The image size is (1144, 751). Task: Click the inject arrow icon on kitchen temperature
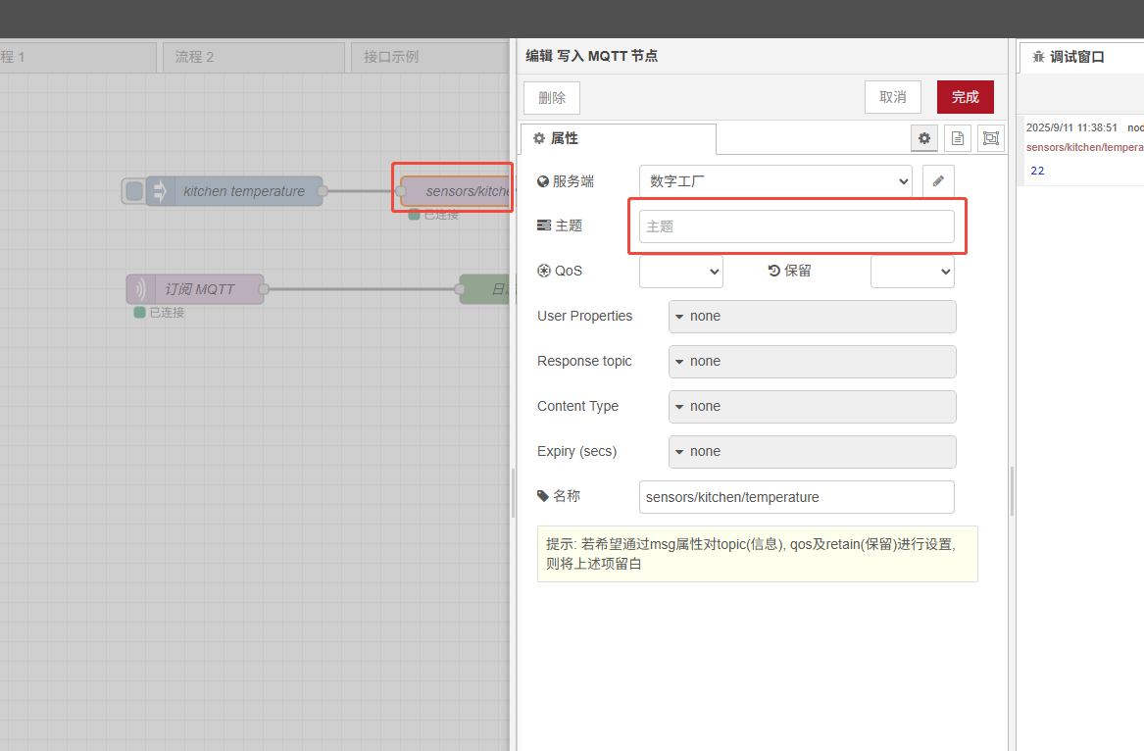[158, 191]
